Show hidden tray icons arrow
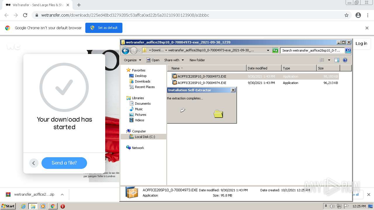The image size is (374, 210). point(326,206)
